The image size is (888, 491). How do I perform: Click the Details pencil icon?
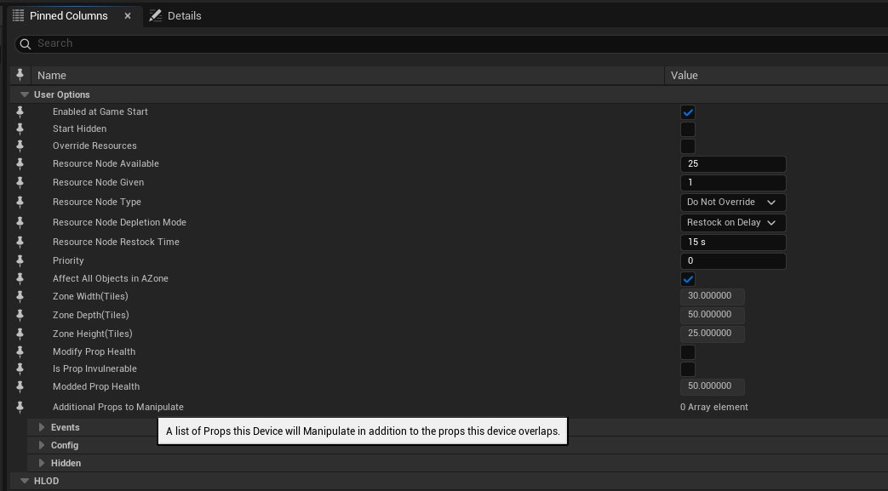click(155, 15)
